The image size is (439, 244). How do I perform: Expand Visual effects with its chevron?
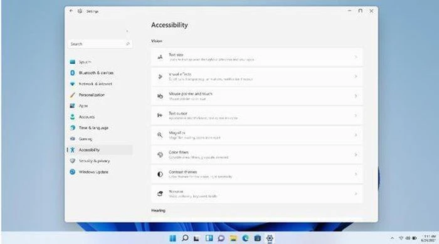356,76
